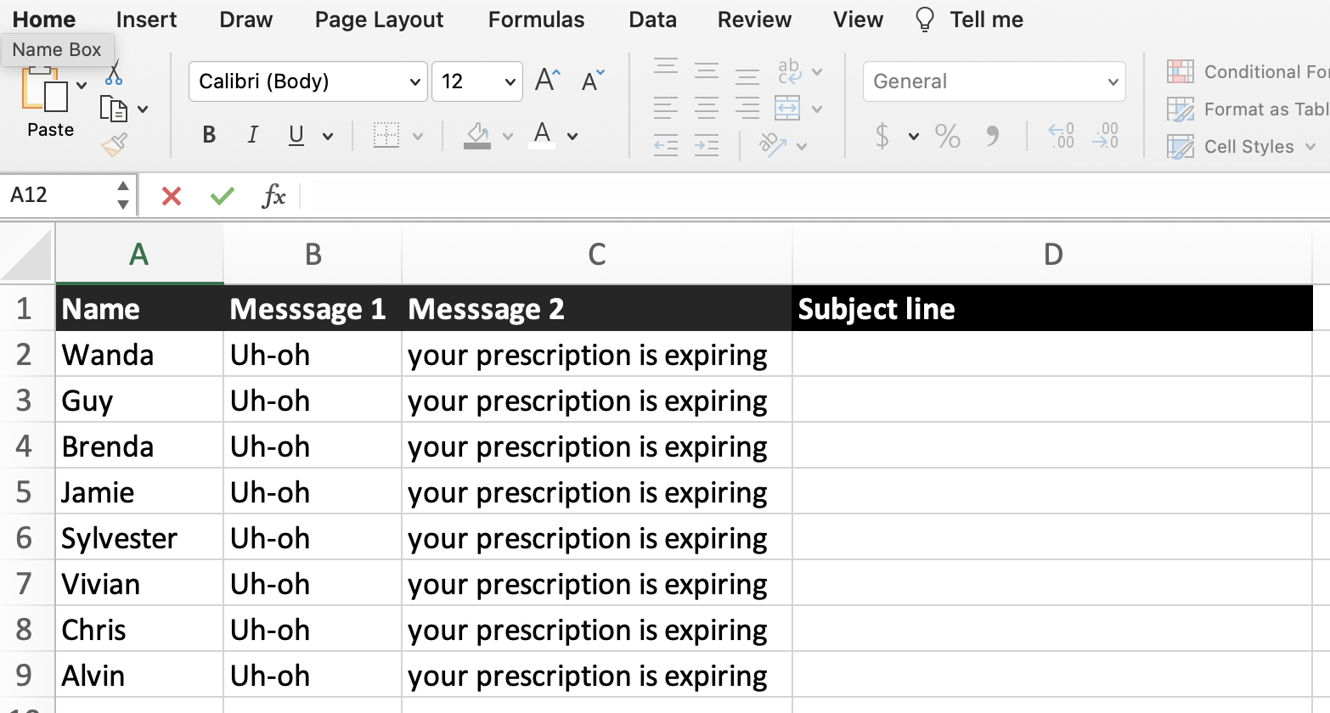Apply Comma Style number format
Image resolution: width=1330 pixels, height=713 pixels.
(x=992, y=136)
